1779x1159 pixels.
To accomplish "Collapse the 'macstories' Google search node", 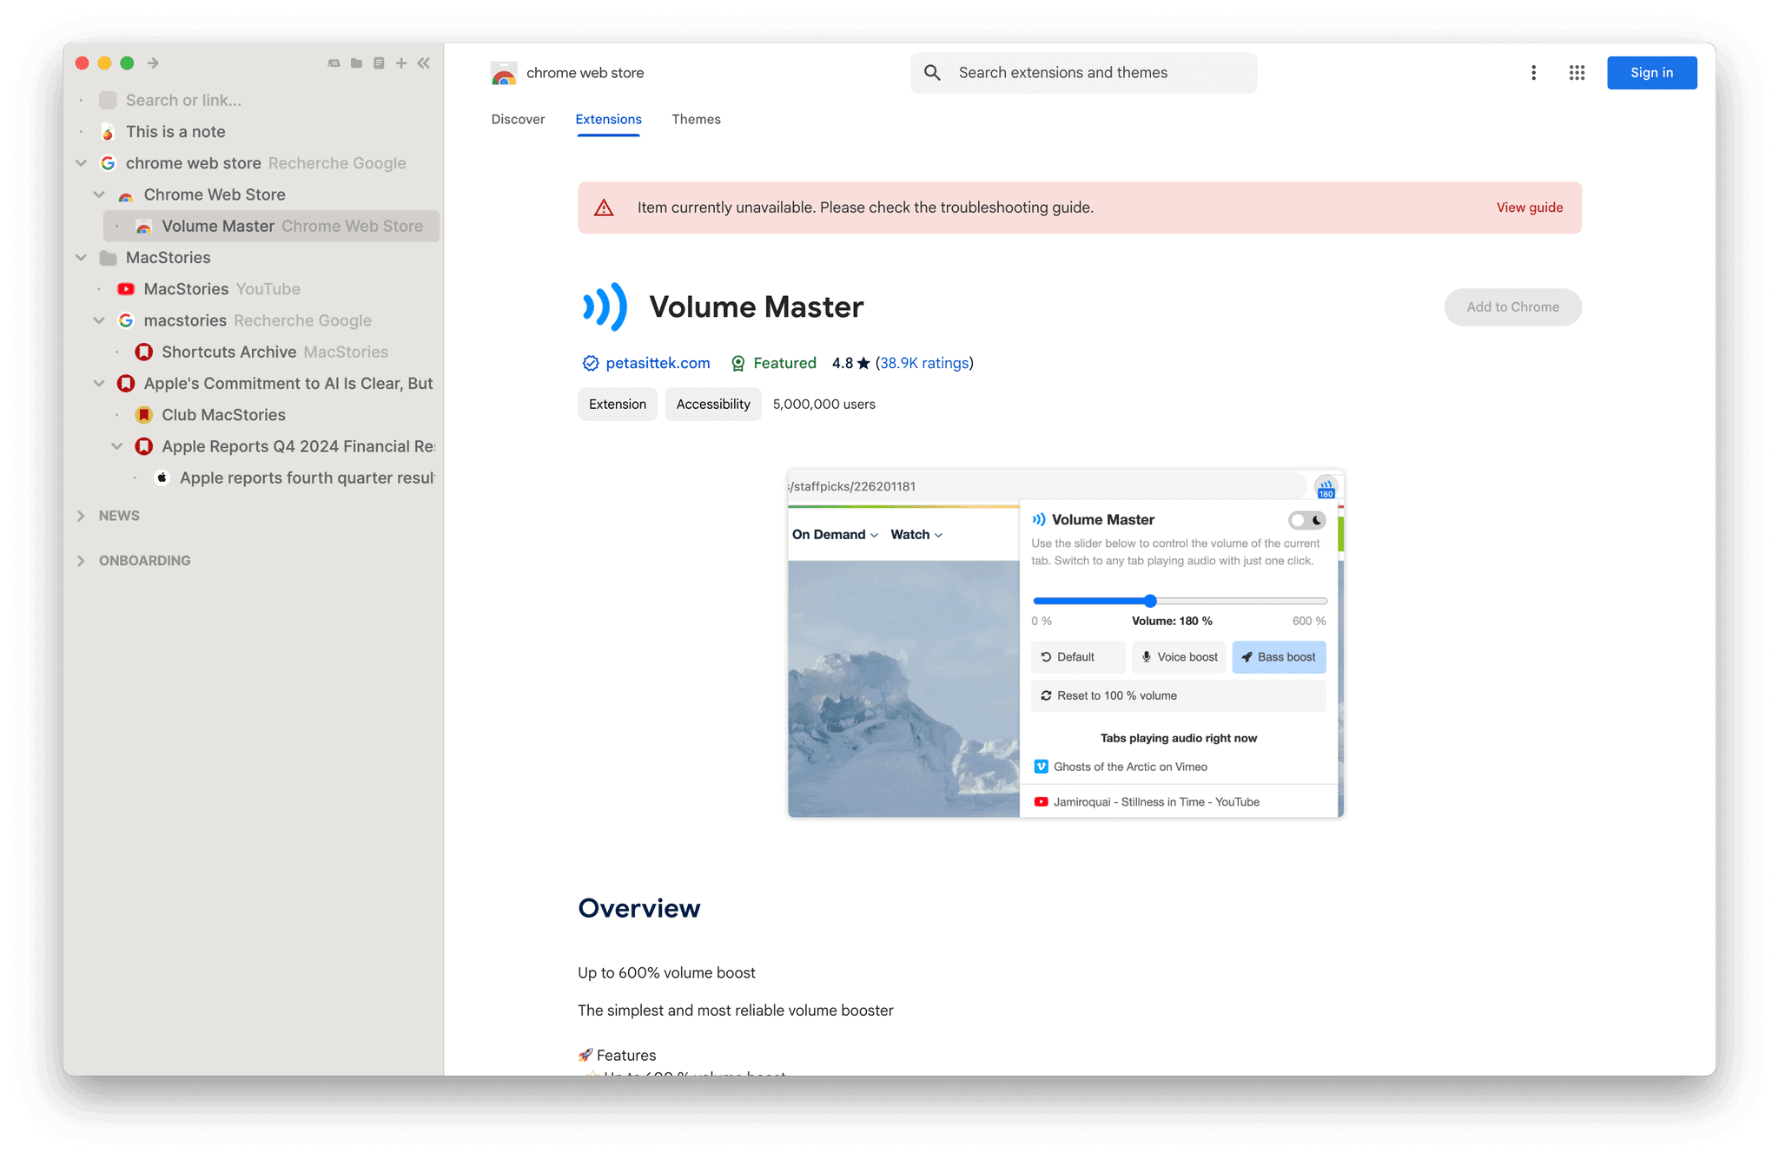I will 99,320.
